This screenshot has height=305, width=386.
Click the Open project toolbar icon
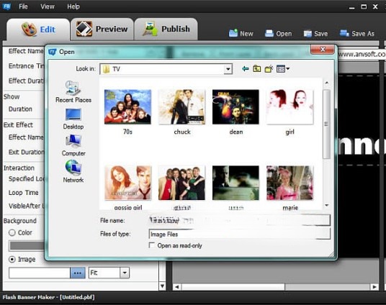point(269,34)
